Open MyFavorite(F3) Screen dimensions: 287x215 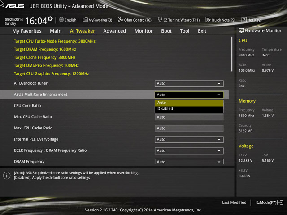[97, 20]
